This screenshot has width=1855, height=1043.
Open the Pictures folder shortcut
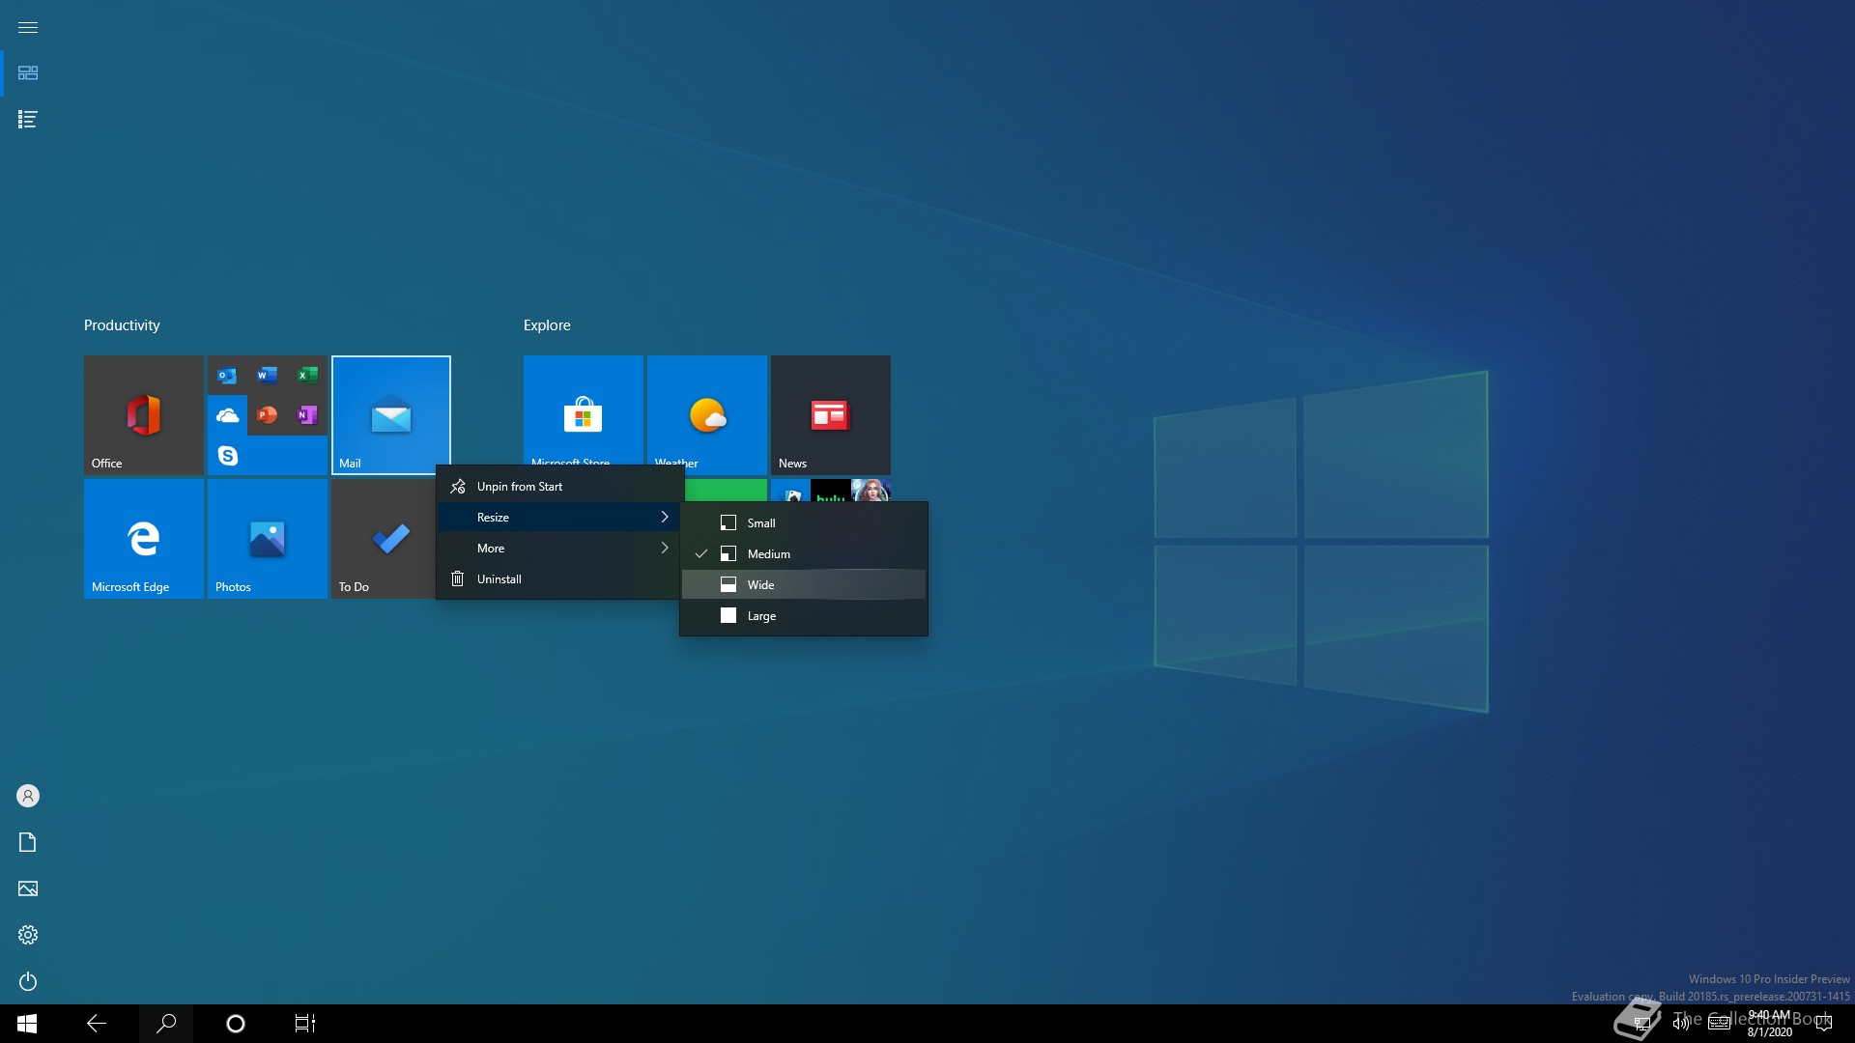point(28,888)
